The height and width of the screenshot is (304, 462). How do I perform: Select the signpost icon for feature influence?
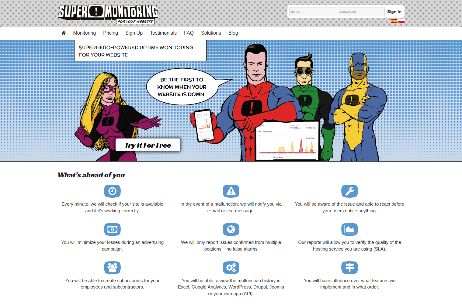point(349,268)
